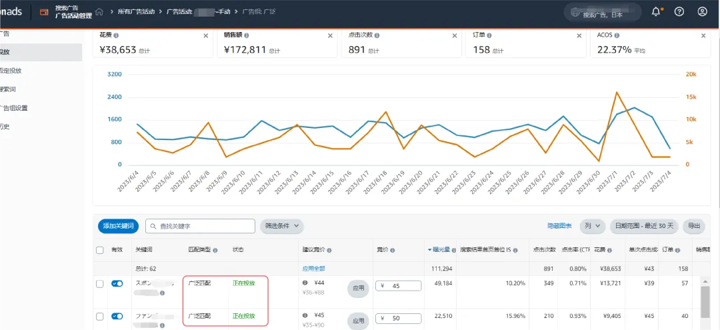
Task: Show info for 搜索结果首页首位 IS column
Action: coord(515,251)
